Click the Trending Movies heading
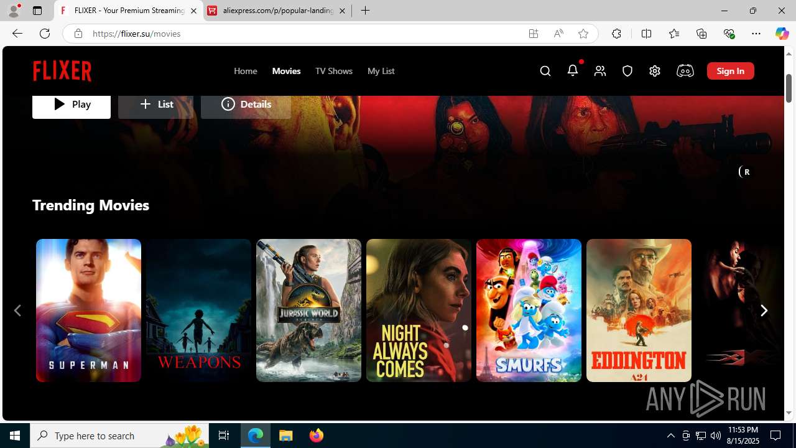 tap(91, 205)
